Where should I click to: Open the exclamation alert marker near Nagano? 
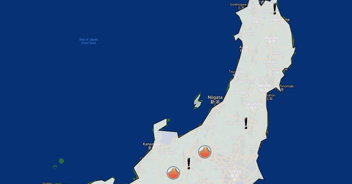189,164
